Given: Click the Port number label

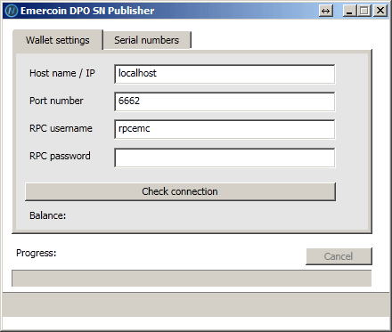Looking at the screenshot, I should tap(56, 101).
